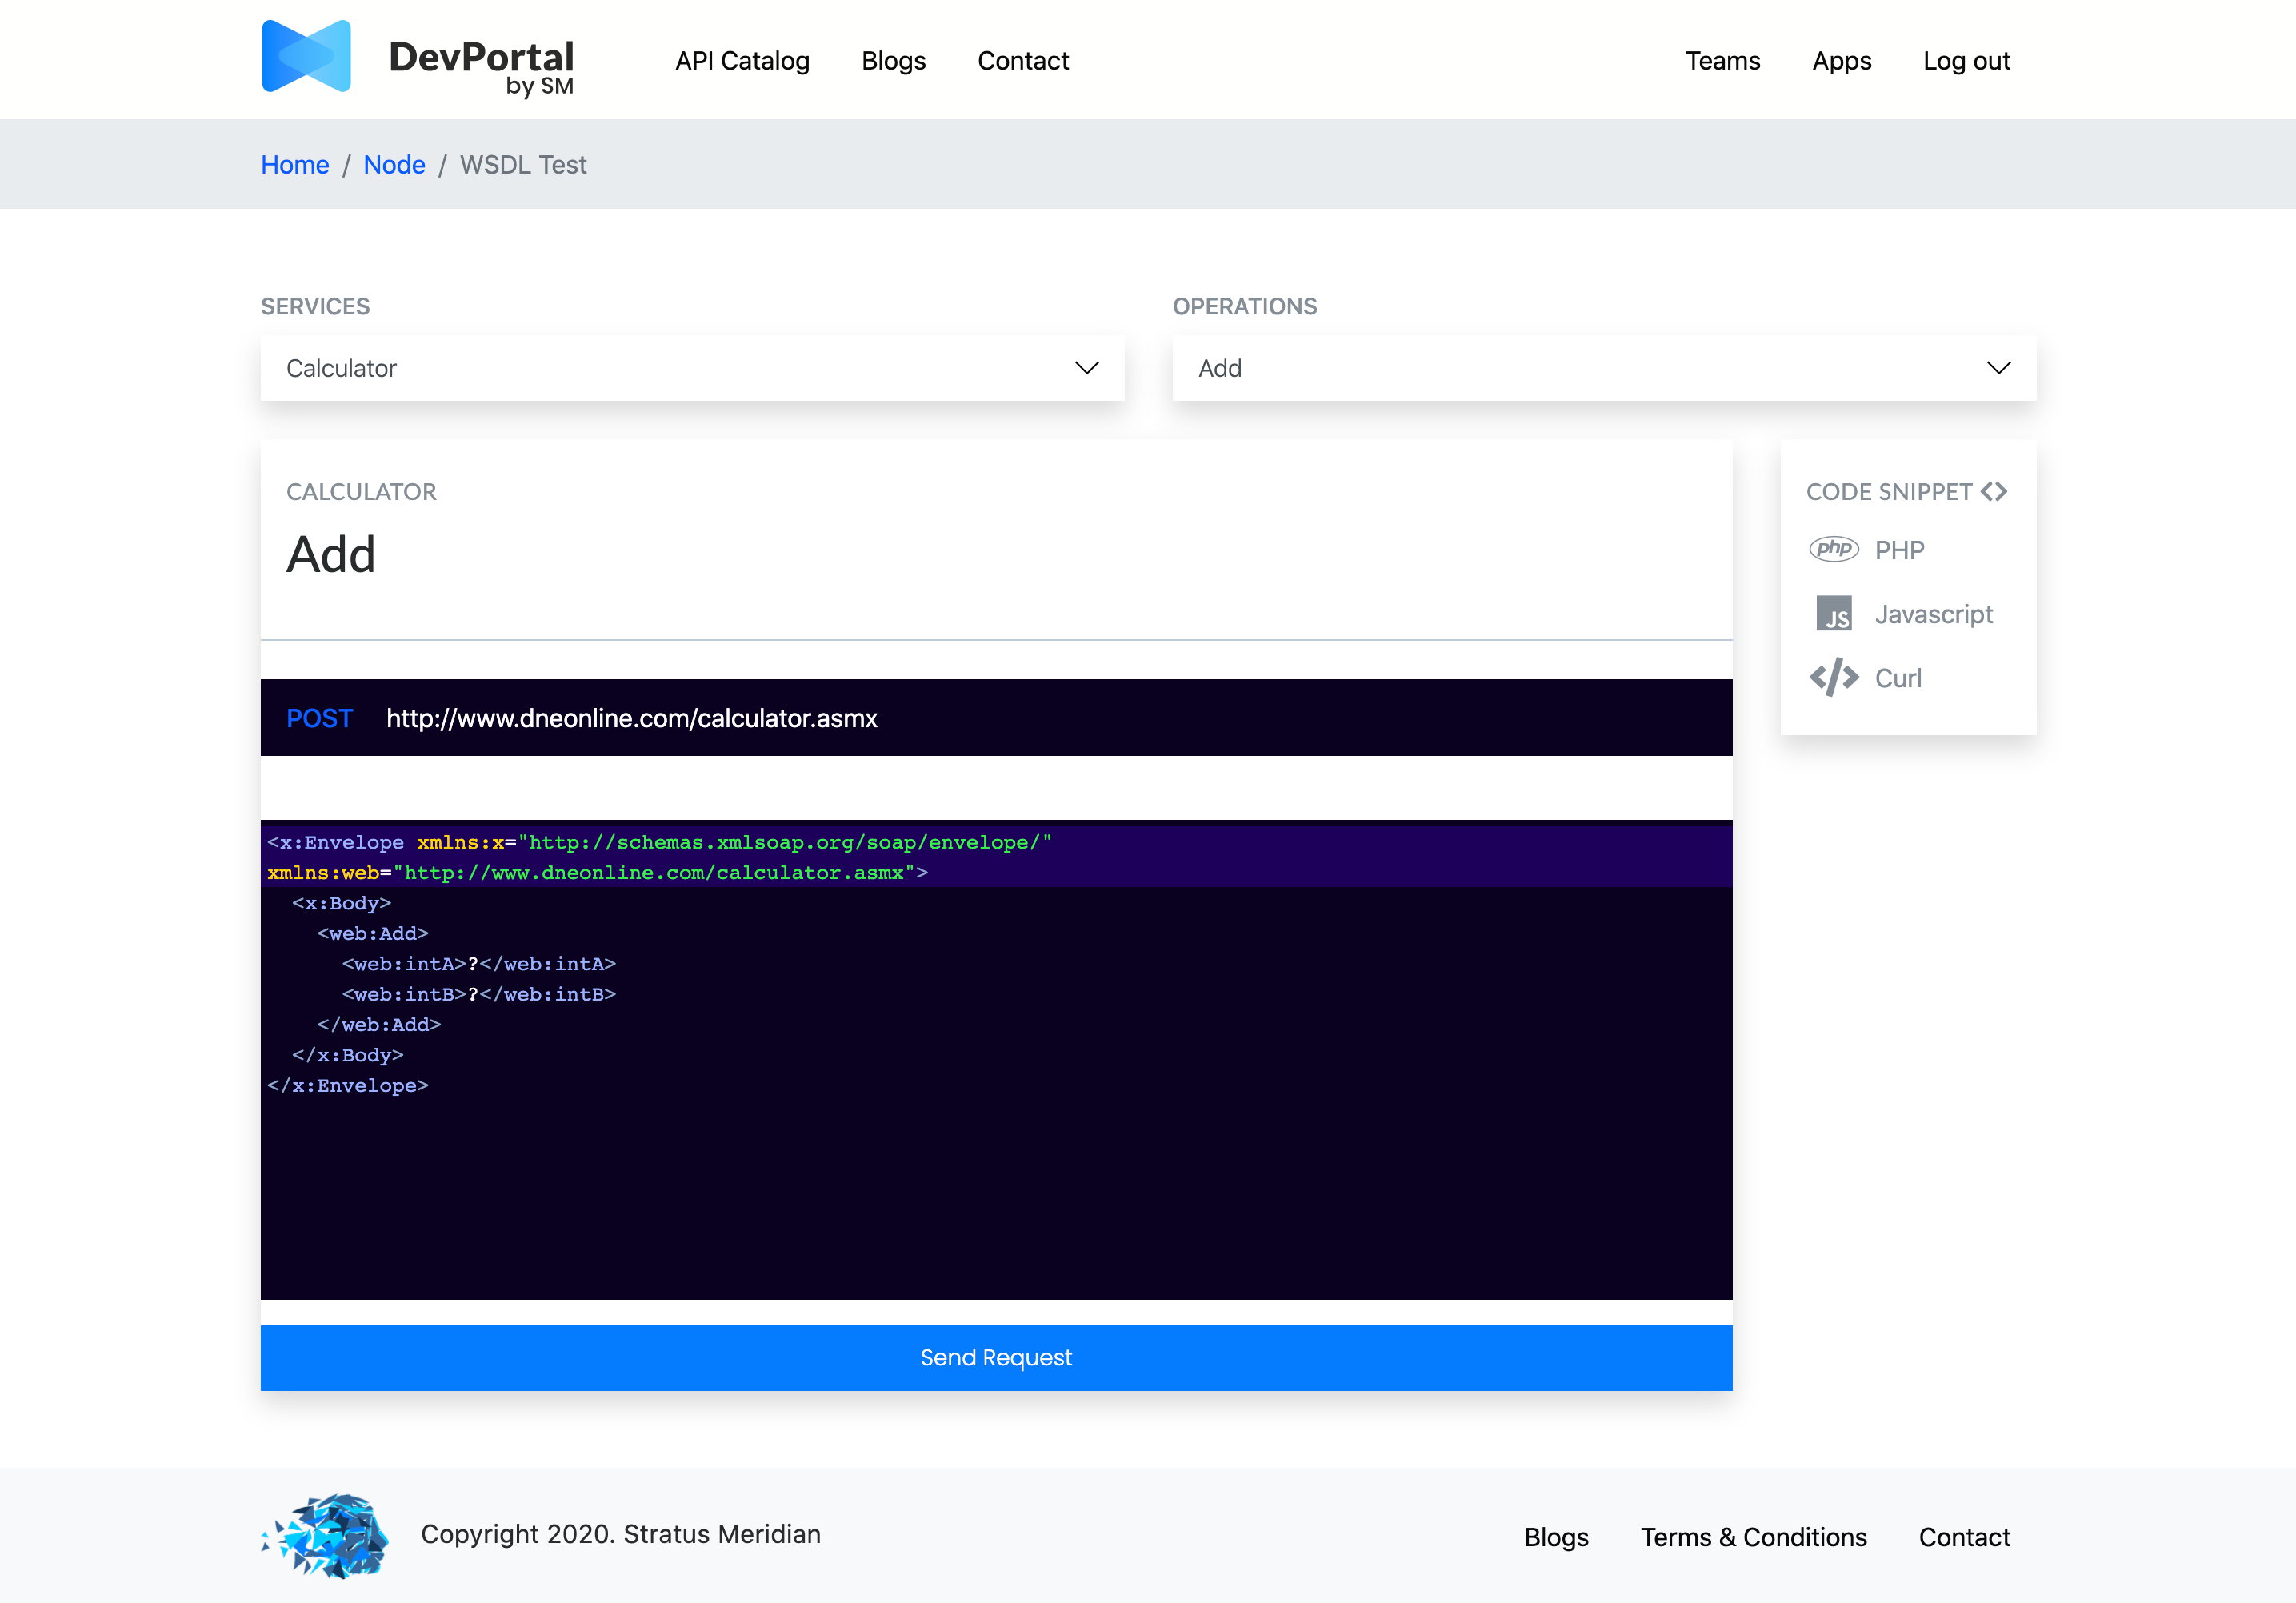Image resolution: width=2296 pixels, height=1603 pixels.
Task: Open Contact in the top navigation
Action: tap(1023, 61)
